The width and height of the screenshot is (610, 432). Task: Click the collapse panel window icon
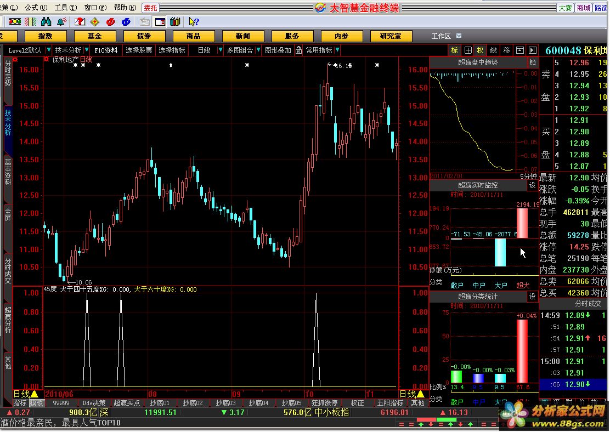519,50
